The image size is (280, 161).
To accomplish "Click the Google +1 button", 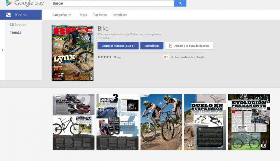I will (x=166, y=57).
